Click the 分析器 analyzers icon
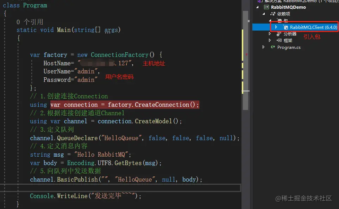 (279, 34)
